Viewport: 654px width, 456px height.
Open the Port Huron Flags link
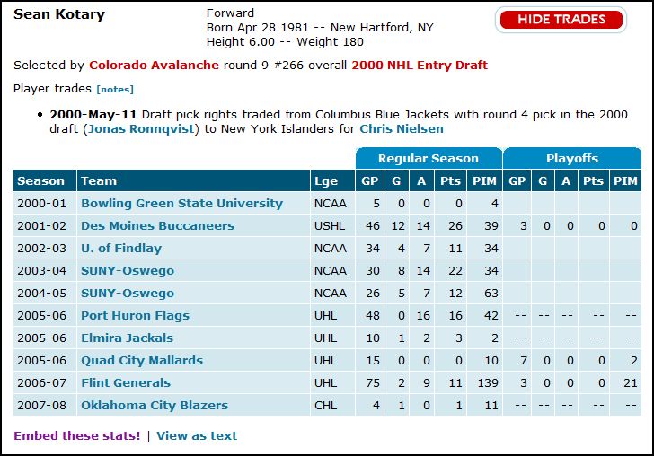tap(135, 316)
